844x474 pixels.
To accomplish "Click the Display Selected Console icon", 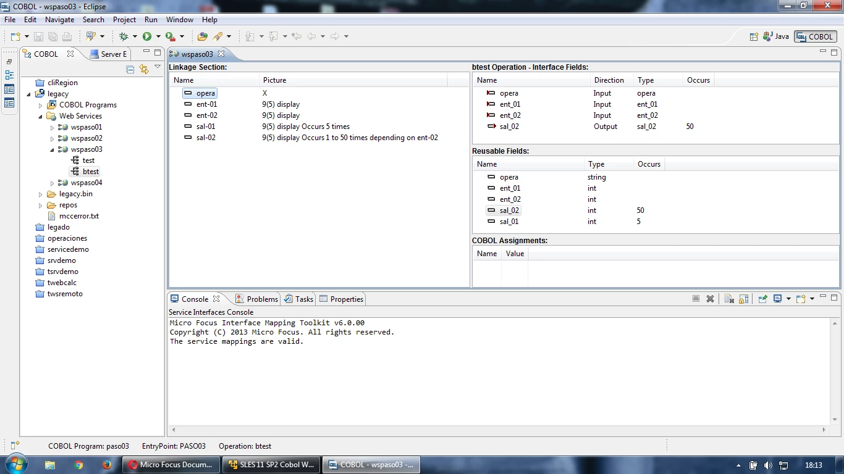I will point(778,299).
